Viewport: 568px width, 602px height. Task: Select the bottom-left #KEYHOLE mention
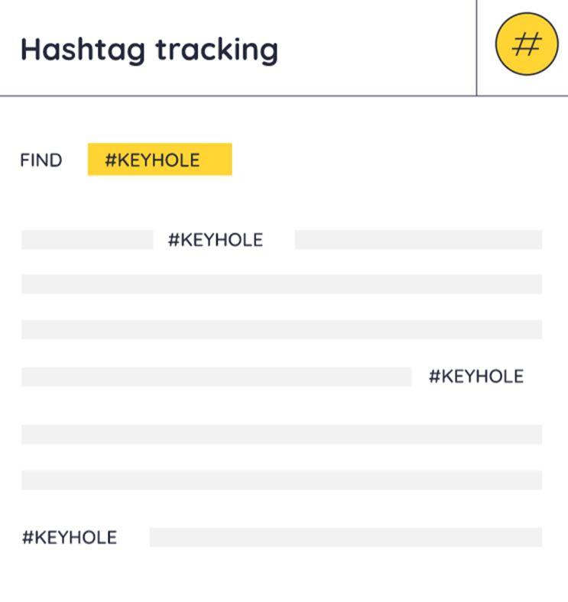70,537
